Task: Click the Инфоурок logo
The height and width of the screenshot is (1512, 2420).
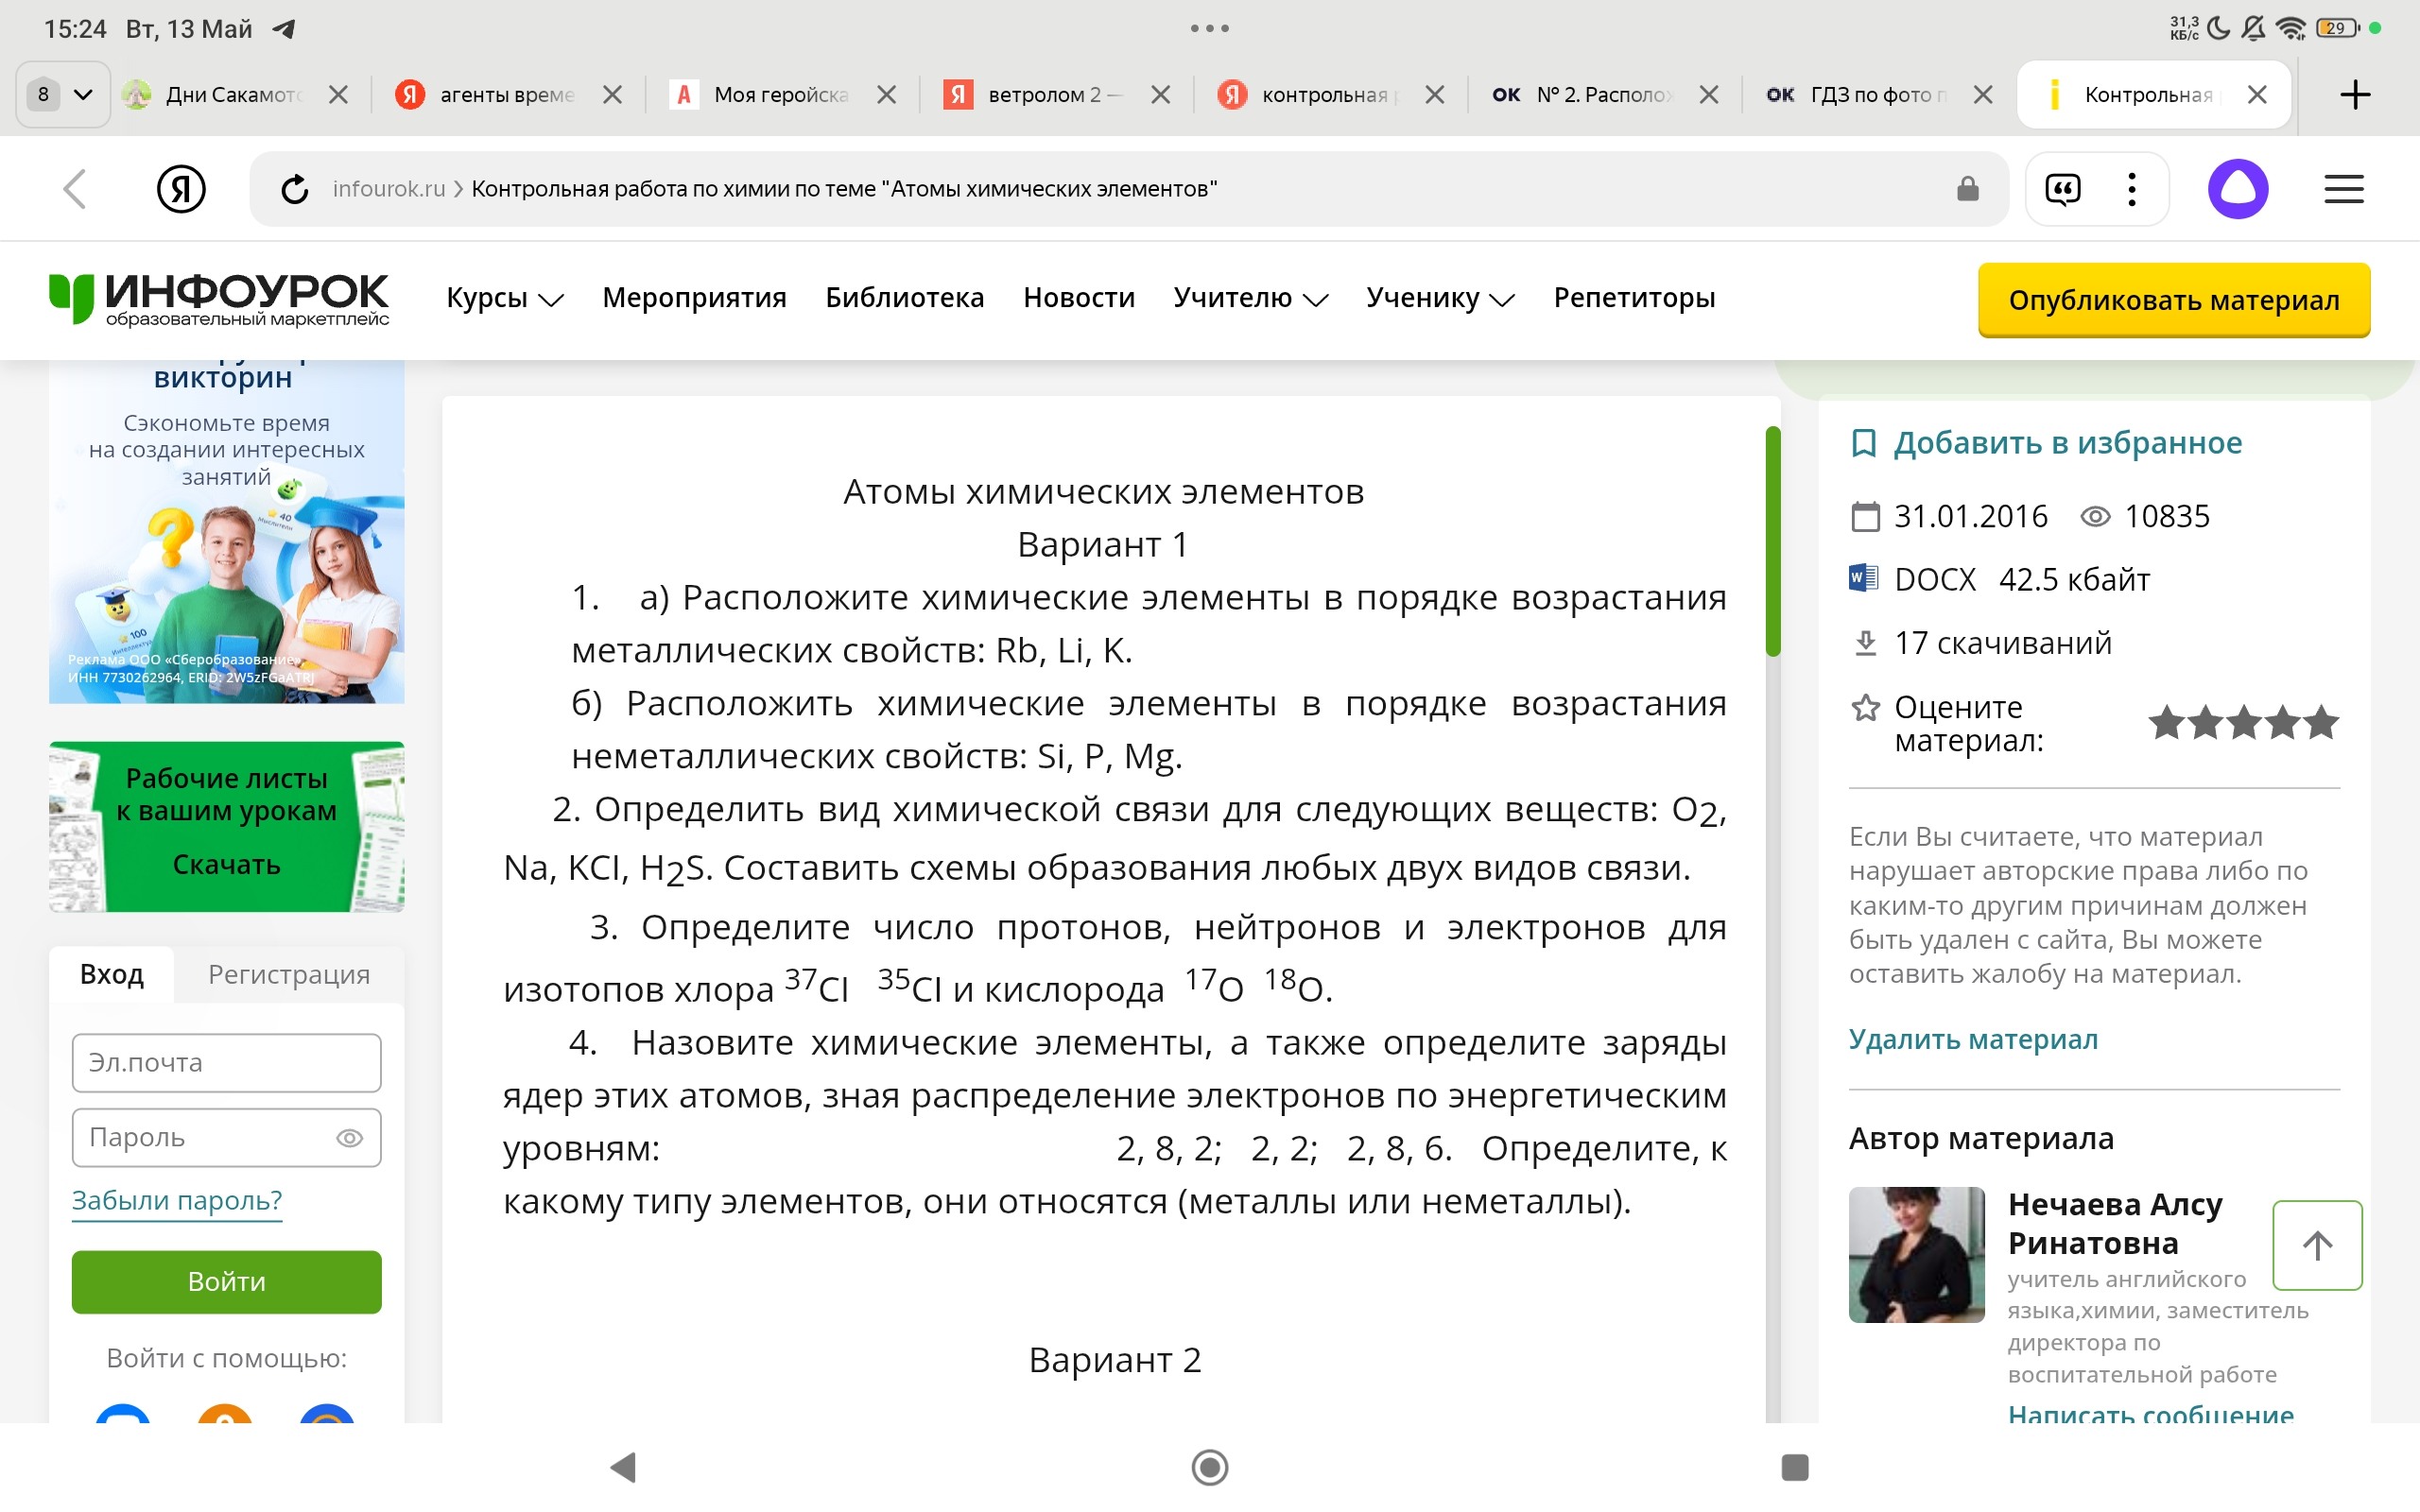Action: (x=219, y=299)
